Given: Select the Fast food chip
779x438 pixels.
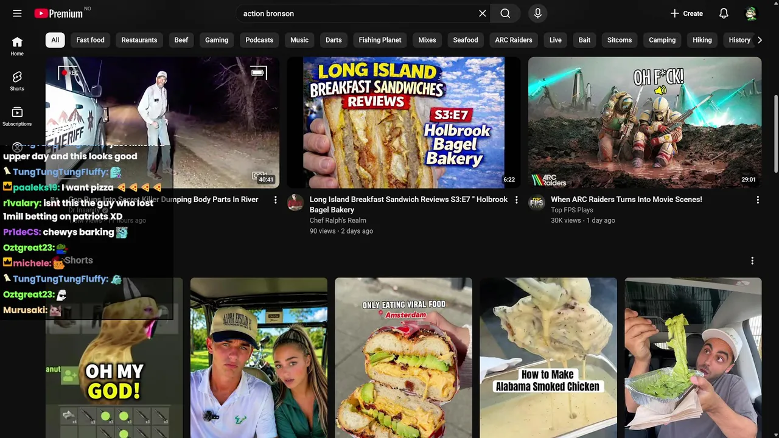Looking at the screenshot, I should 90,40.
